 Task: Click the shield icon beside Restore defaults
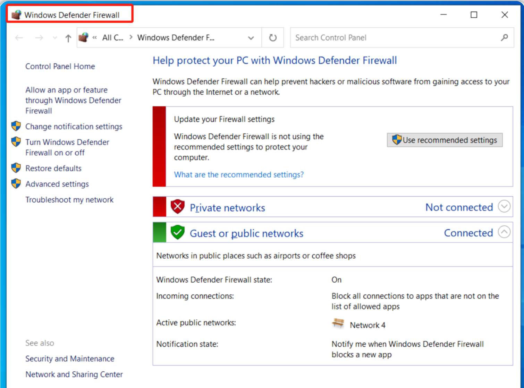(x=16, y=168)
